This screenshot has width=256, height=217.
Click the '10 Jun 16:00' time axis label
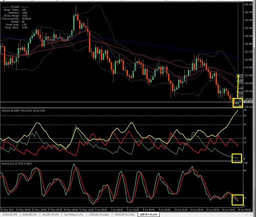pos(181,210)
